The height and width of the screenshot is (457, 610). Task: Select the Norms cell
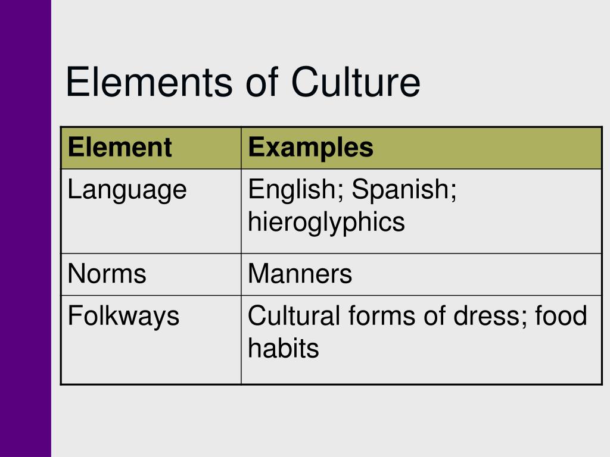[151, 274]
